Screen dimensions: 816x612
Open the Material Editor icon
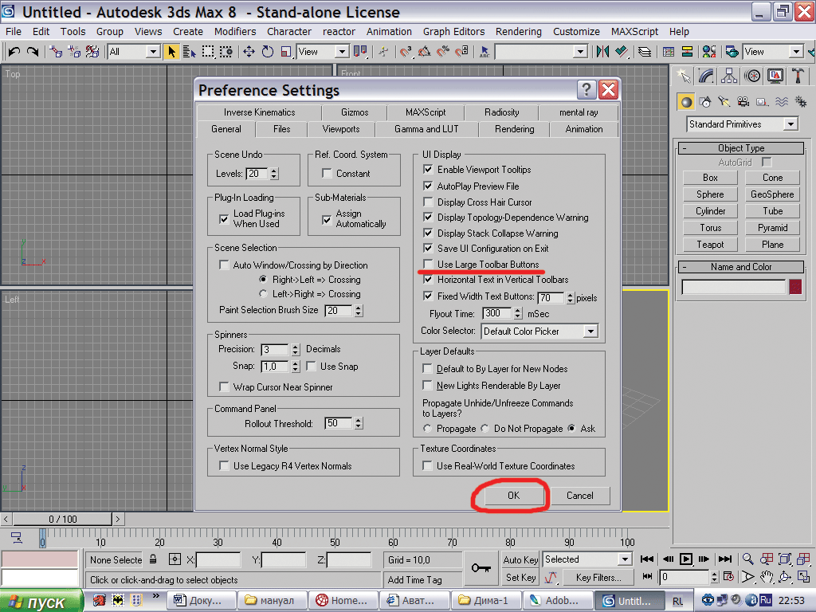click(x=708, y=52)
